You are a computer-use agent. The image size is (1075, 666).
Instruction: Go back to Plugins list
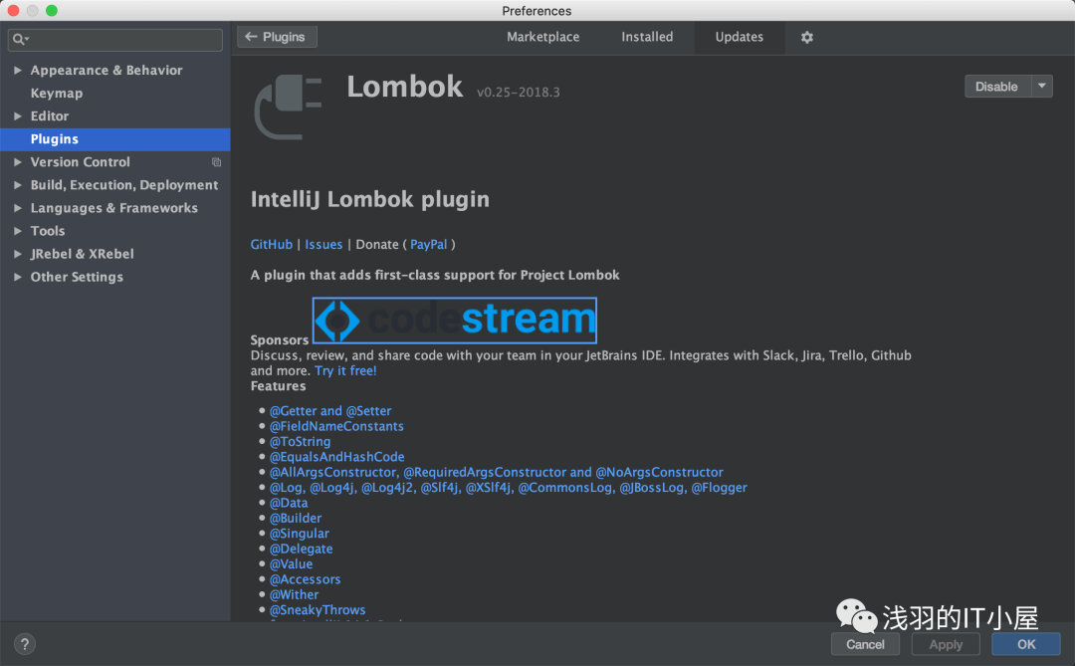tap(277, 37)
